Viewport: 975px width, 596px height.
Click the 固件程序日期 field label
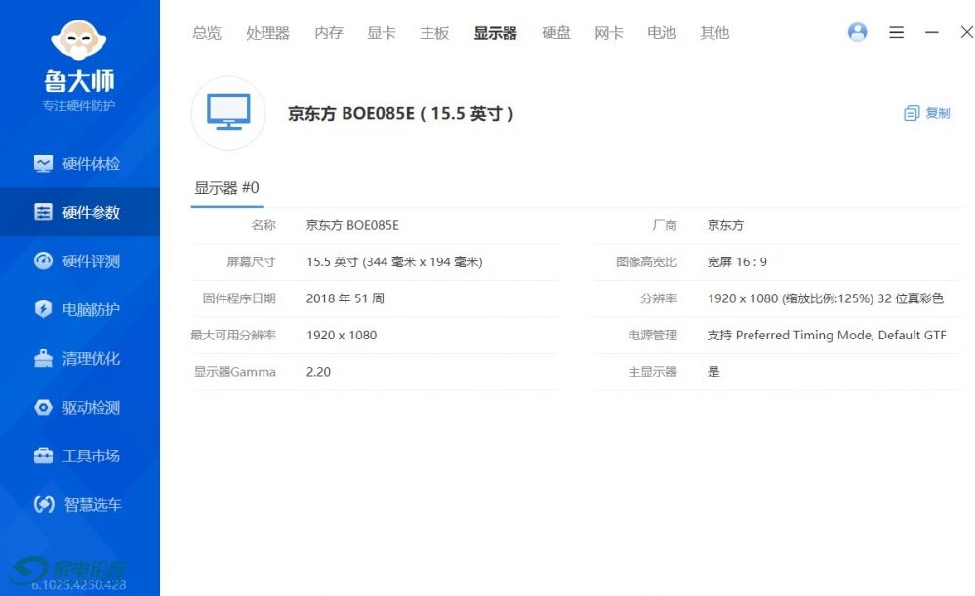click(x=239, y=298)
